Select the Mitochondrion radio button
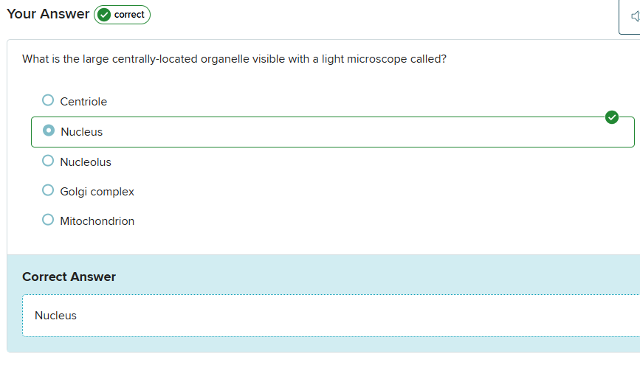Screen dimensions: 640x368 click(48, 220)
